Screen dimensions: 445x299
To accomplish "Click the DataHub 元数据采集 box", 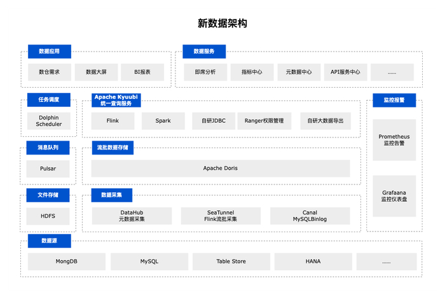I will [132, 216].
